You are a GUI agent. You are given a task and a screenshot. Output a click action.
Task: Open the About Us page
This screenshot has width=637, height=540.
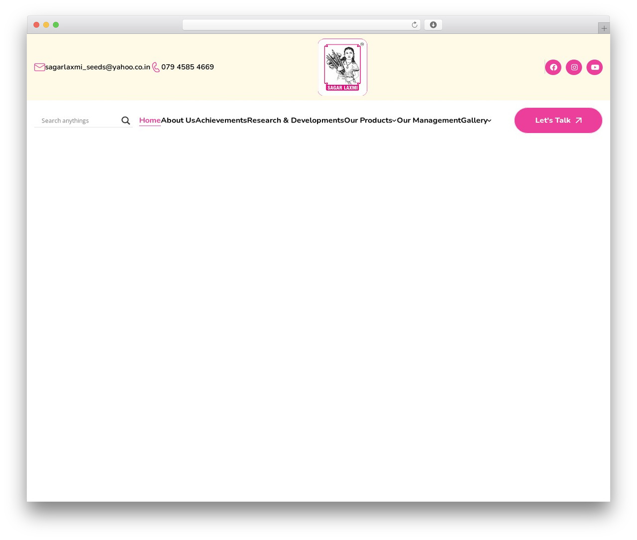point(178,120)
